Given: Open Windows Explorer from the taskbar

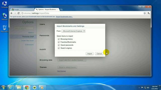Looking at the screenshot, I should (x=19, y=87).
